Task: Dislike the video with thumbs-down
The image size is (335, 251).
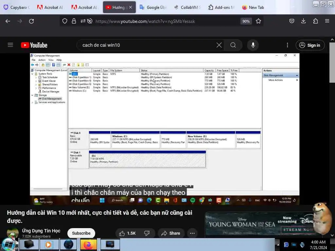Action: coord(147,233)
